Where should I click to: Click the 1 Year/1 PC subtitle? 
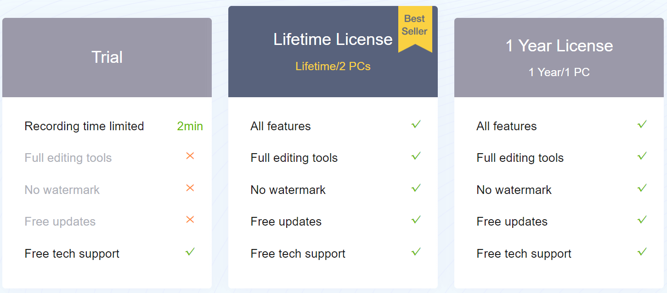559,72
